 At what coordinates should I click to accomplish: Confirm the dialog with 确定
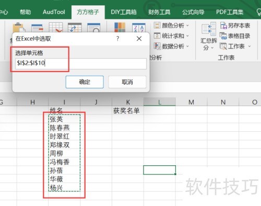[x=85, y=82]
